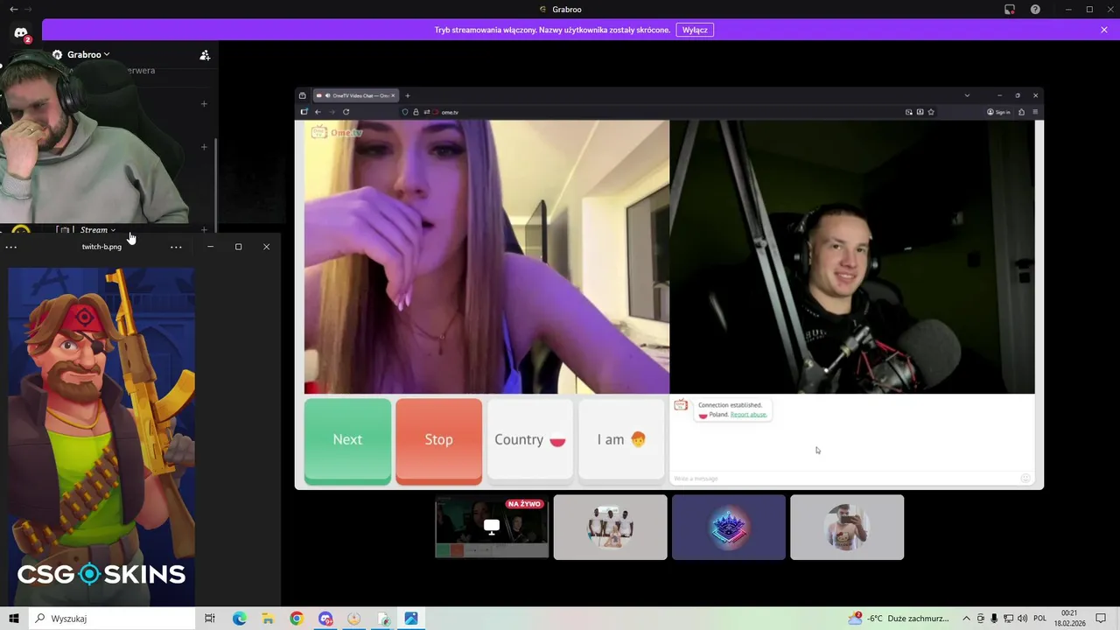Open the Country selector on OmeTV
Screen dimensions: 1120x630
pos(530,440)
